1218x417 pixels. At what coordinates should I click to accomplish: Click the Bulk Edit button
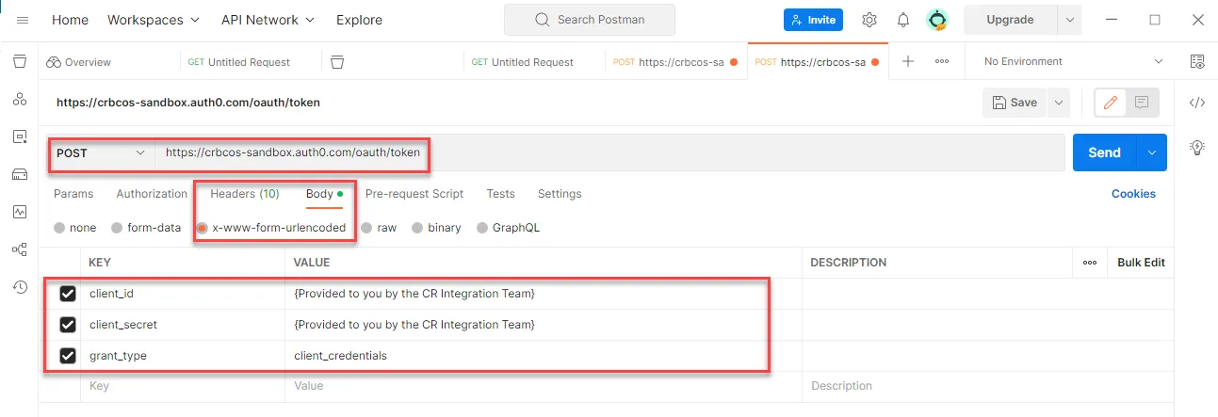[x=1141, y=263]
